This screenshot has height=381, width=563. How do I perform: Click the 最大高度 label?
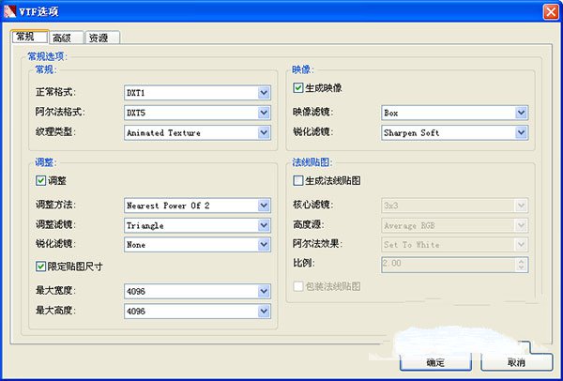55,311
